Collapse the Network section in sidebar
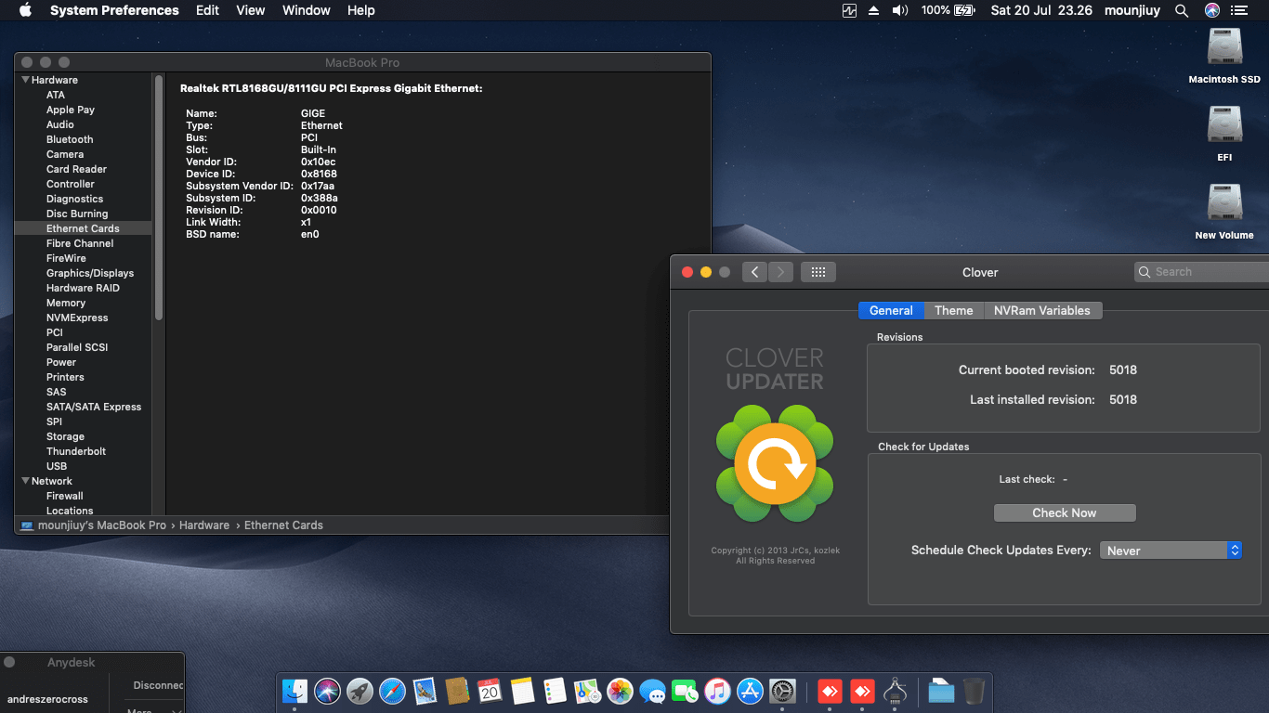1269x713 pixels. coord(25,481)
